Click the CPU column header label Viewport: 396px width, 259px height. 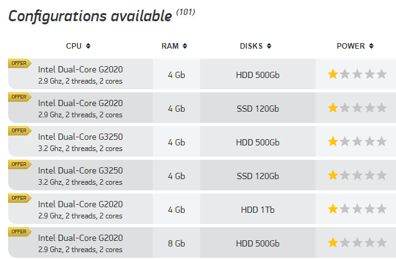click(x=74, y=46)
